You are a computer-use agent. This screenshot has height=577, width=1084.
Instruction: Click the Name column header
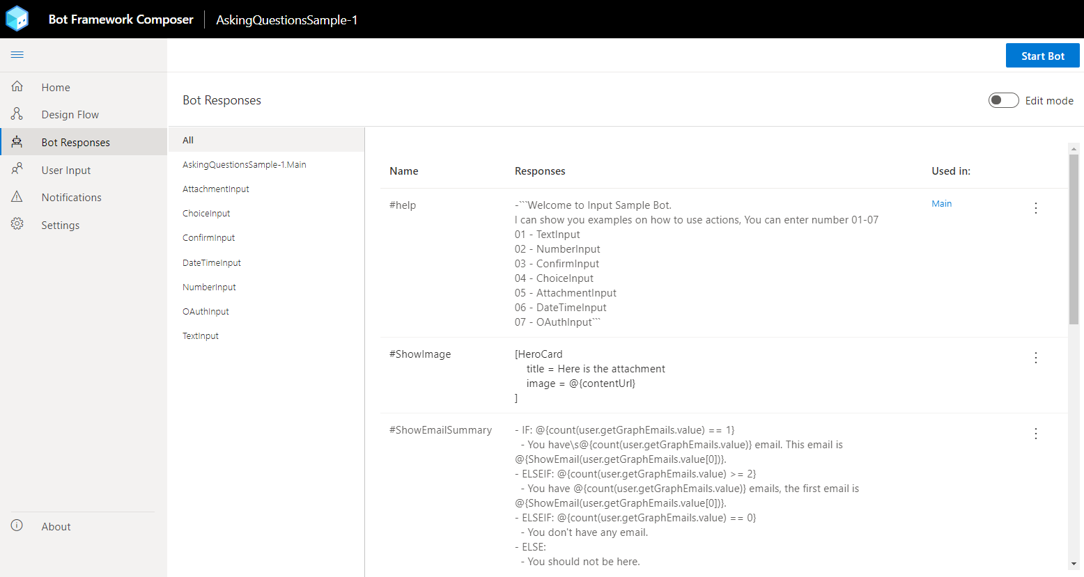[404, 171]
